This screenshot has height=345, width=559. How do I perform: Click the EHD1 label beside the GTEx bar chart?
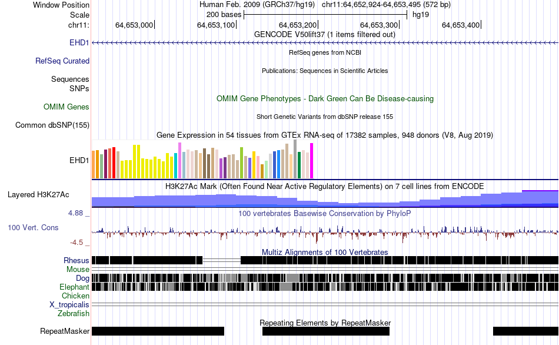tap(79, 161)
